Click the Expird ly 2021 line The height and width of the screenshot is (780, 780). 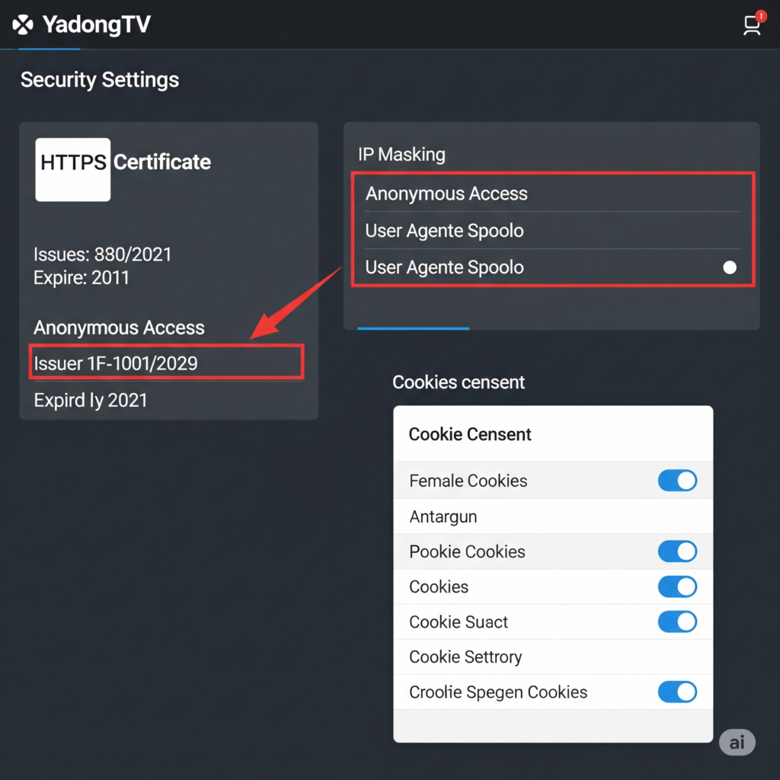[x=91, y=400]
